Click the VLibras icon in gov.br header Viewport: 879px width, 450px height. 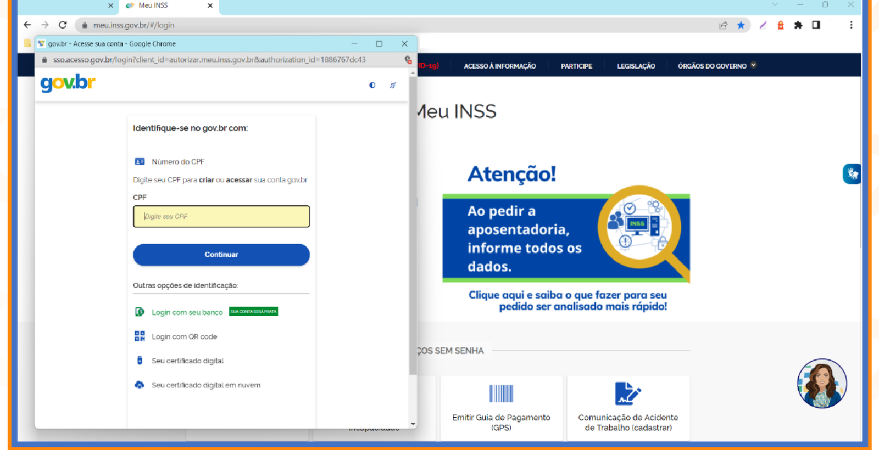pyautogui.click(x=393, y=85)
